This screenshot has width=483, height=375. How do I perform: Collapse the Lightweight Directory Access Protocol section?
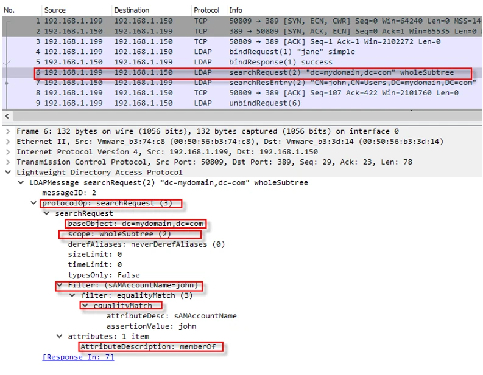click(7, 173)
